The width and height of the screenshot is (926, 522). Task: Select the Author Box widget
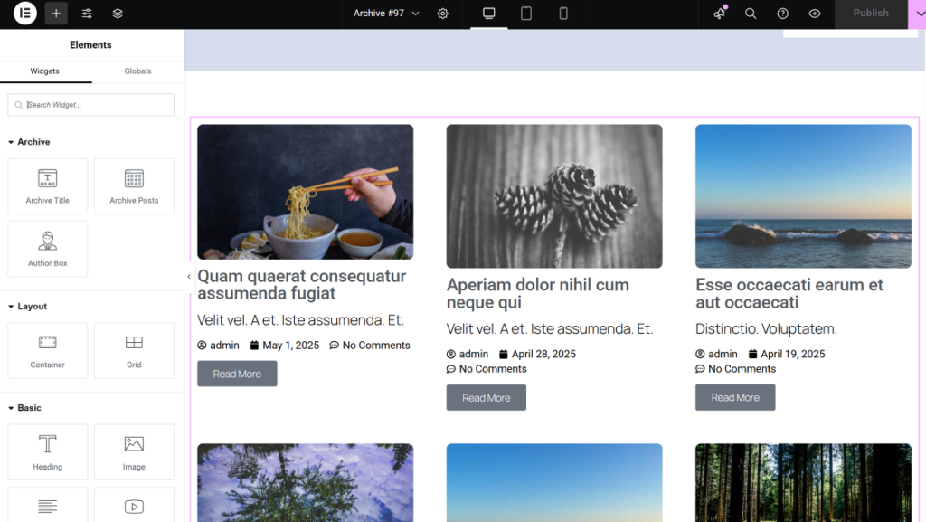pos(47,249)
